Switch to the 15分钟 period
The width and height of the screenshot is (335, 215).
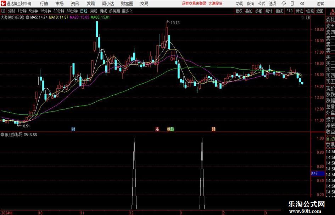pos(45,11)
